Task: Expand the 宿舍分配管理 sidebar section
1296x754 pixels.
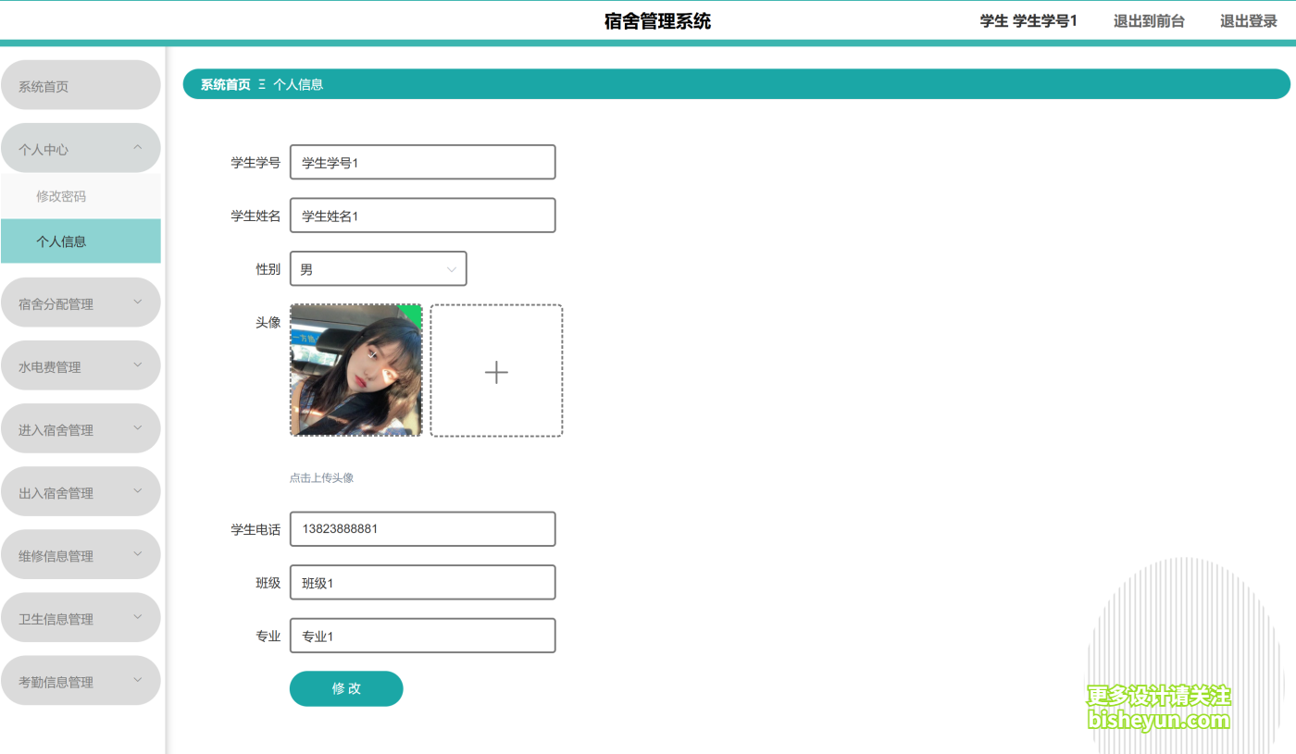Action: point(81,302)
